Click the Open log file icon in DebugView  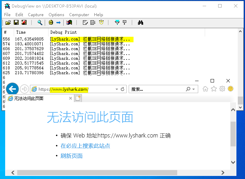(x=8, y=22)
